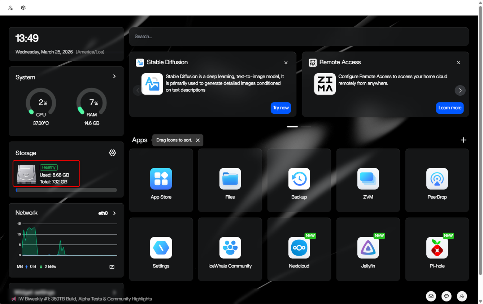Screen dimensions: 483x304
Task: Click the storage usage progress bar
Action: coord(66,190)
